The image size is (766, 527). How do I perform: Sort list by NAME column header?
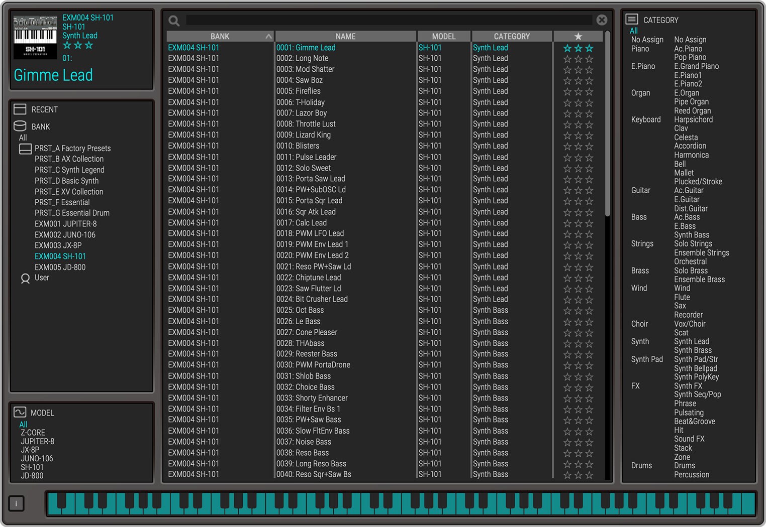point(346,36)
